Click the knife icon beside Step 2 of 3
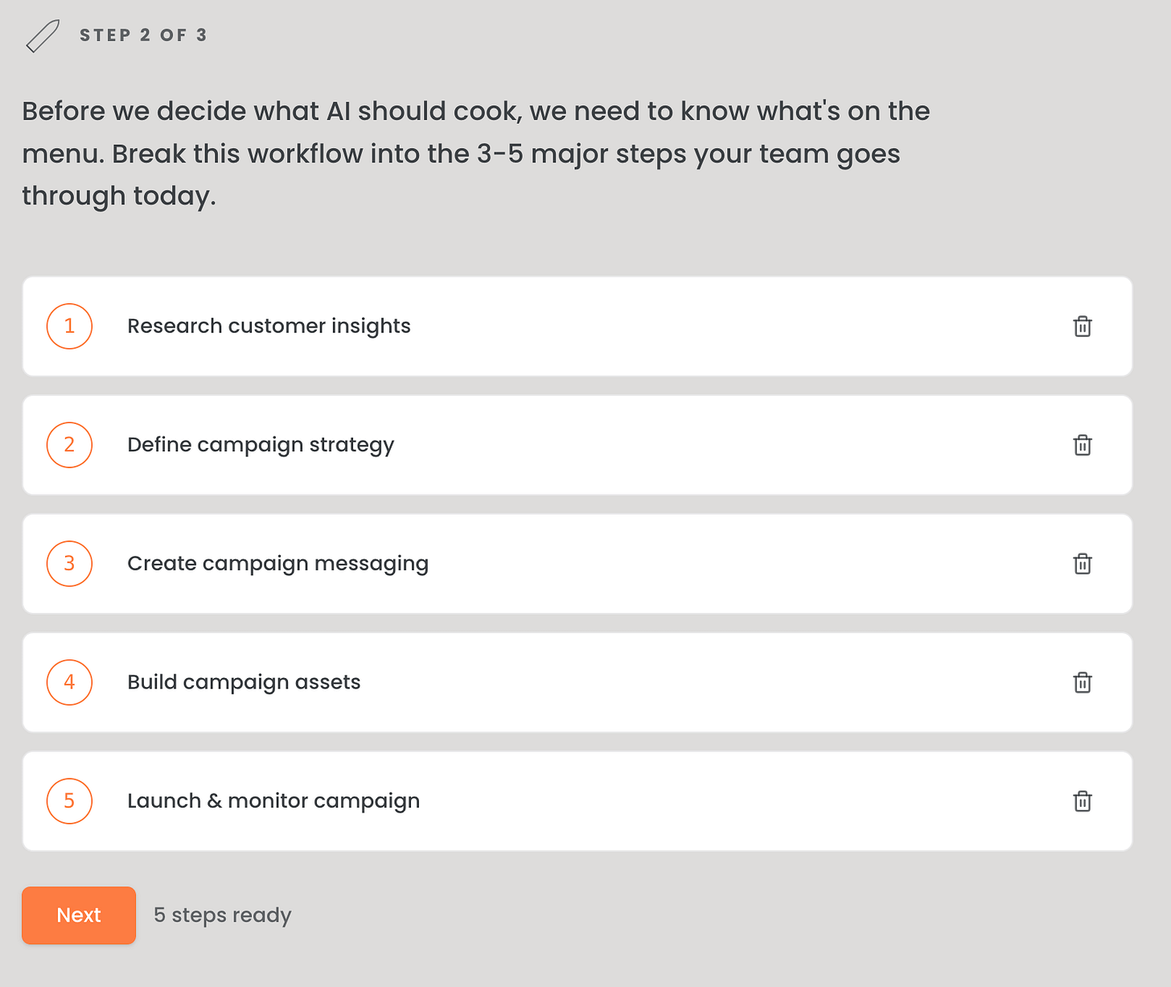Viewport: 1171px width, 987px height. 43,36
